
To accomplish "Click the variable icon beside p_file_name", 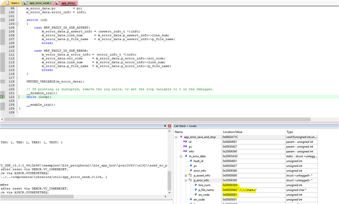I will pos(195,190).
